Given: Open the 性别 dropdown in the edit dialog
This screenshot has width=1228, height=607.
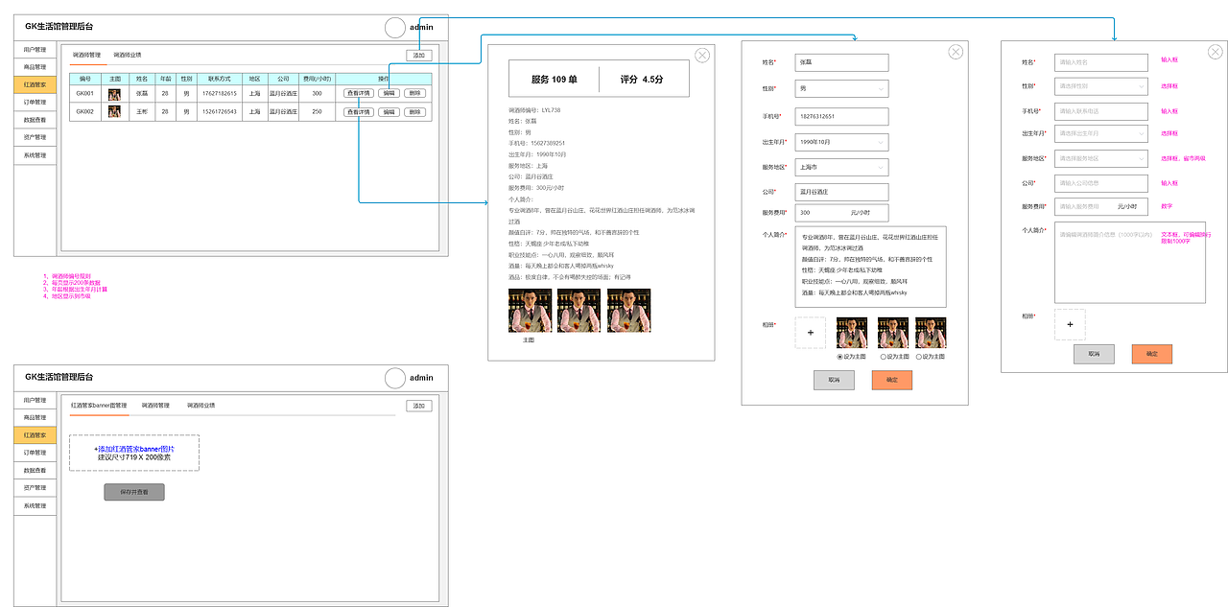Looking at the screenshot, I should (841, 88).
